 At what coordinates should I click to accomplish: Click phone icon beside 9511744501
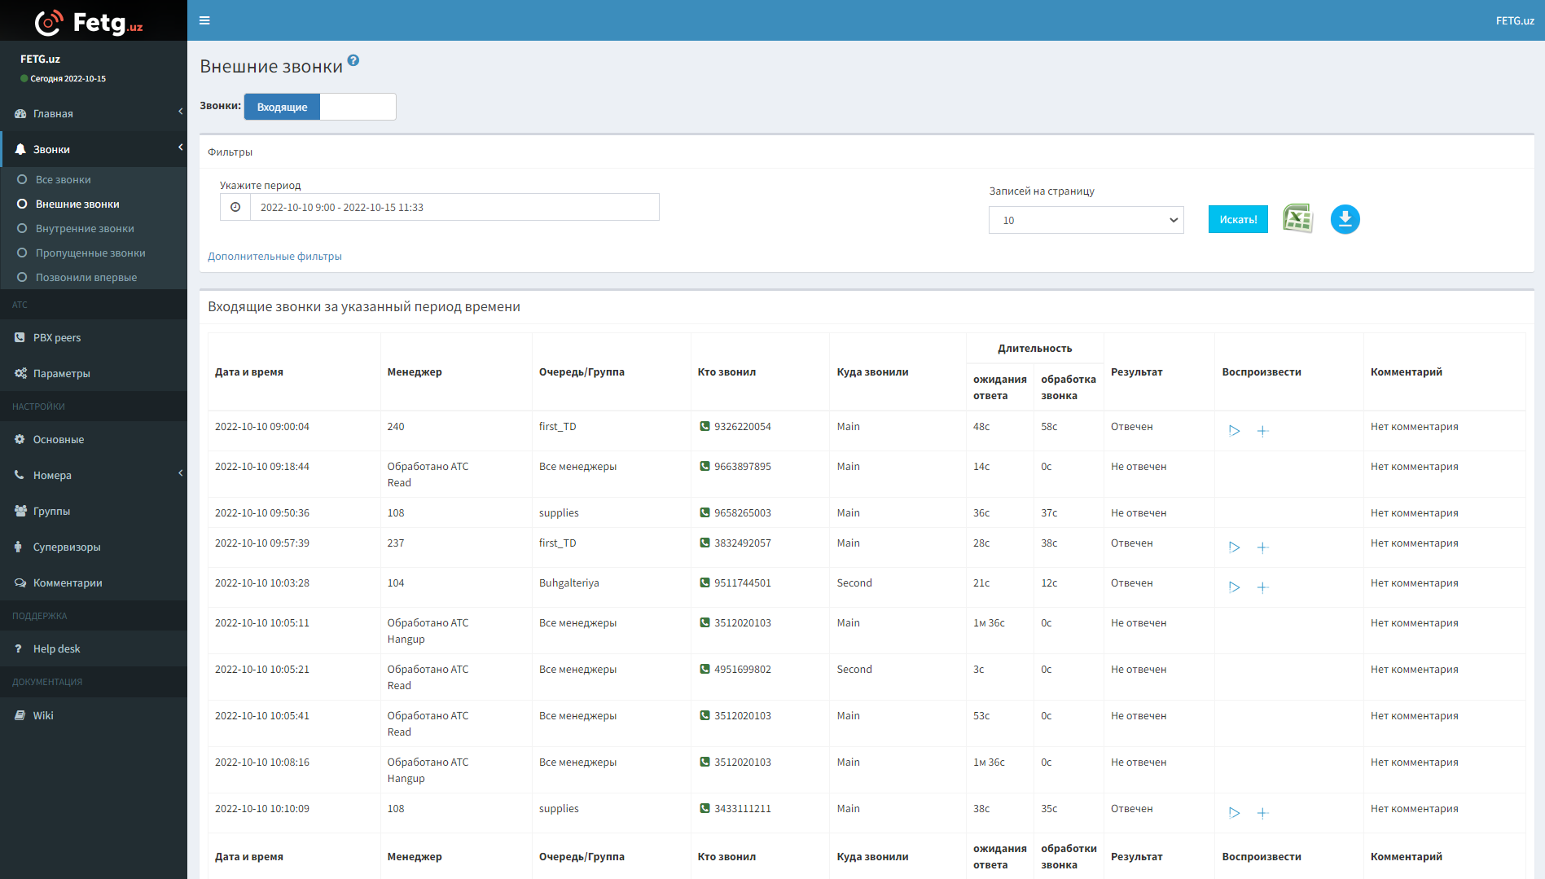704,582
